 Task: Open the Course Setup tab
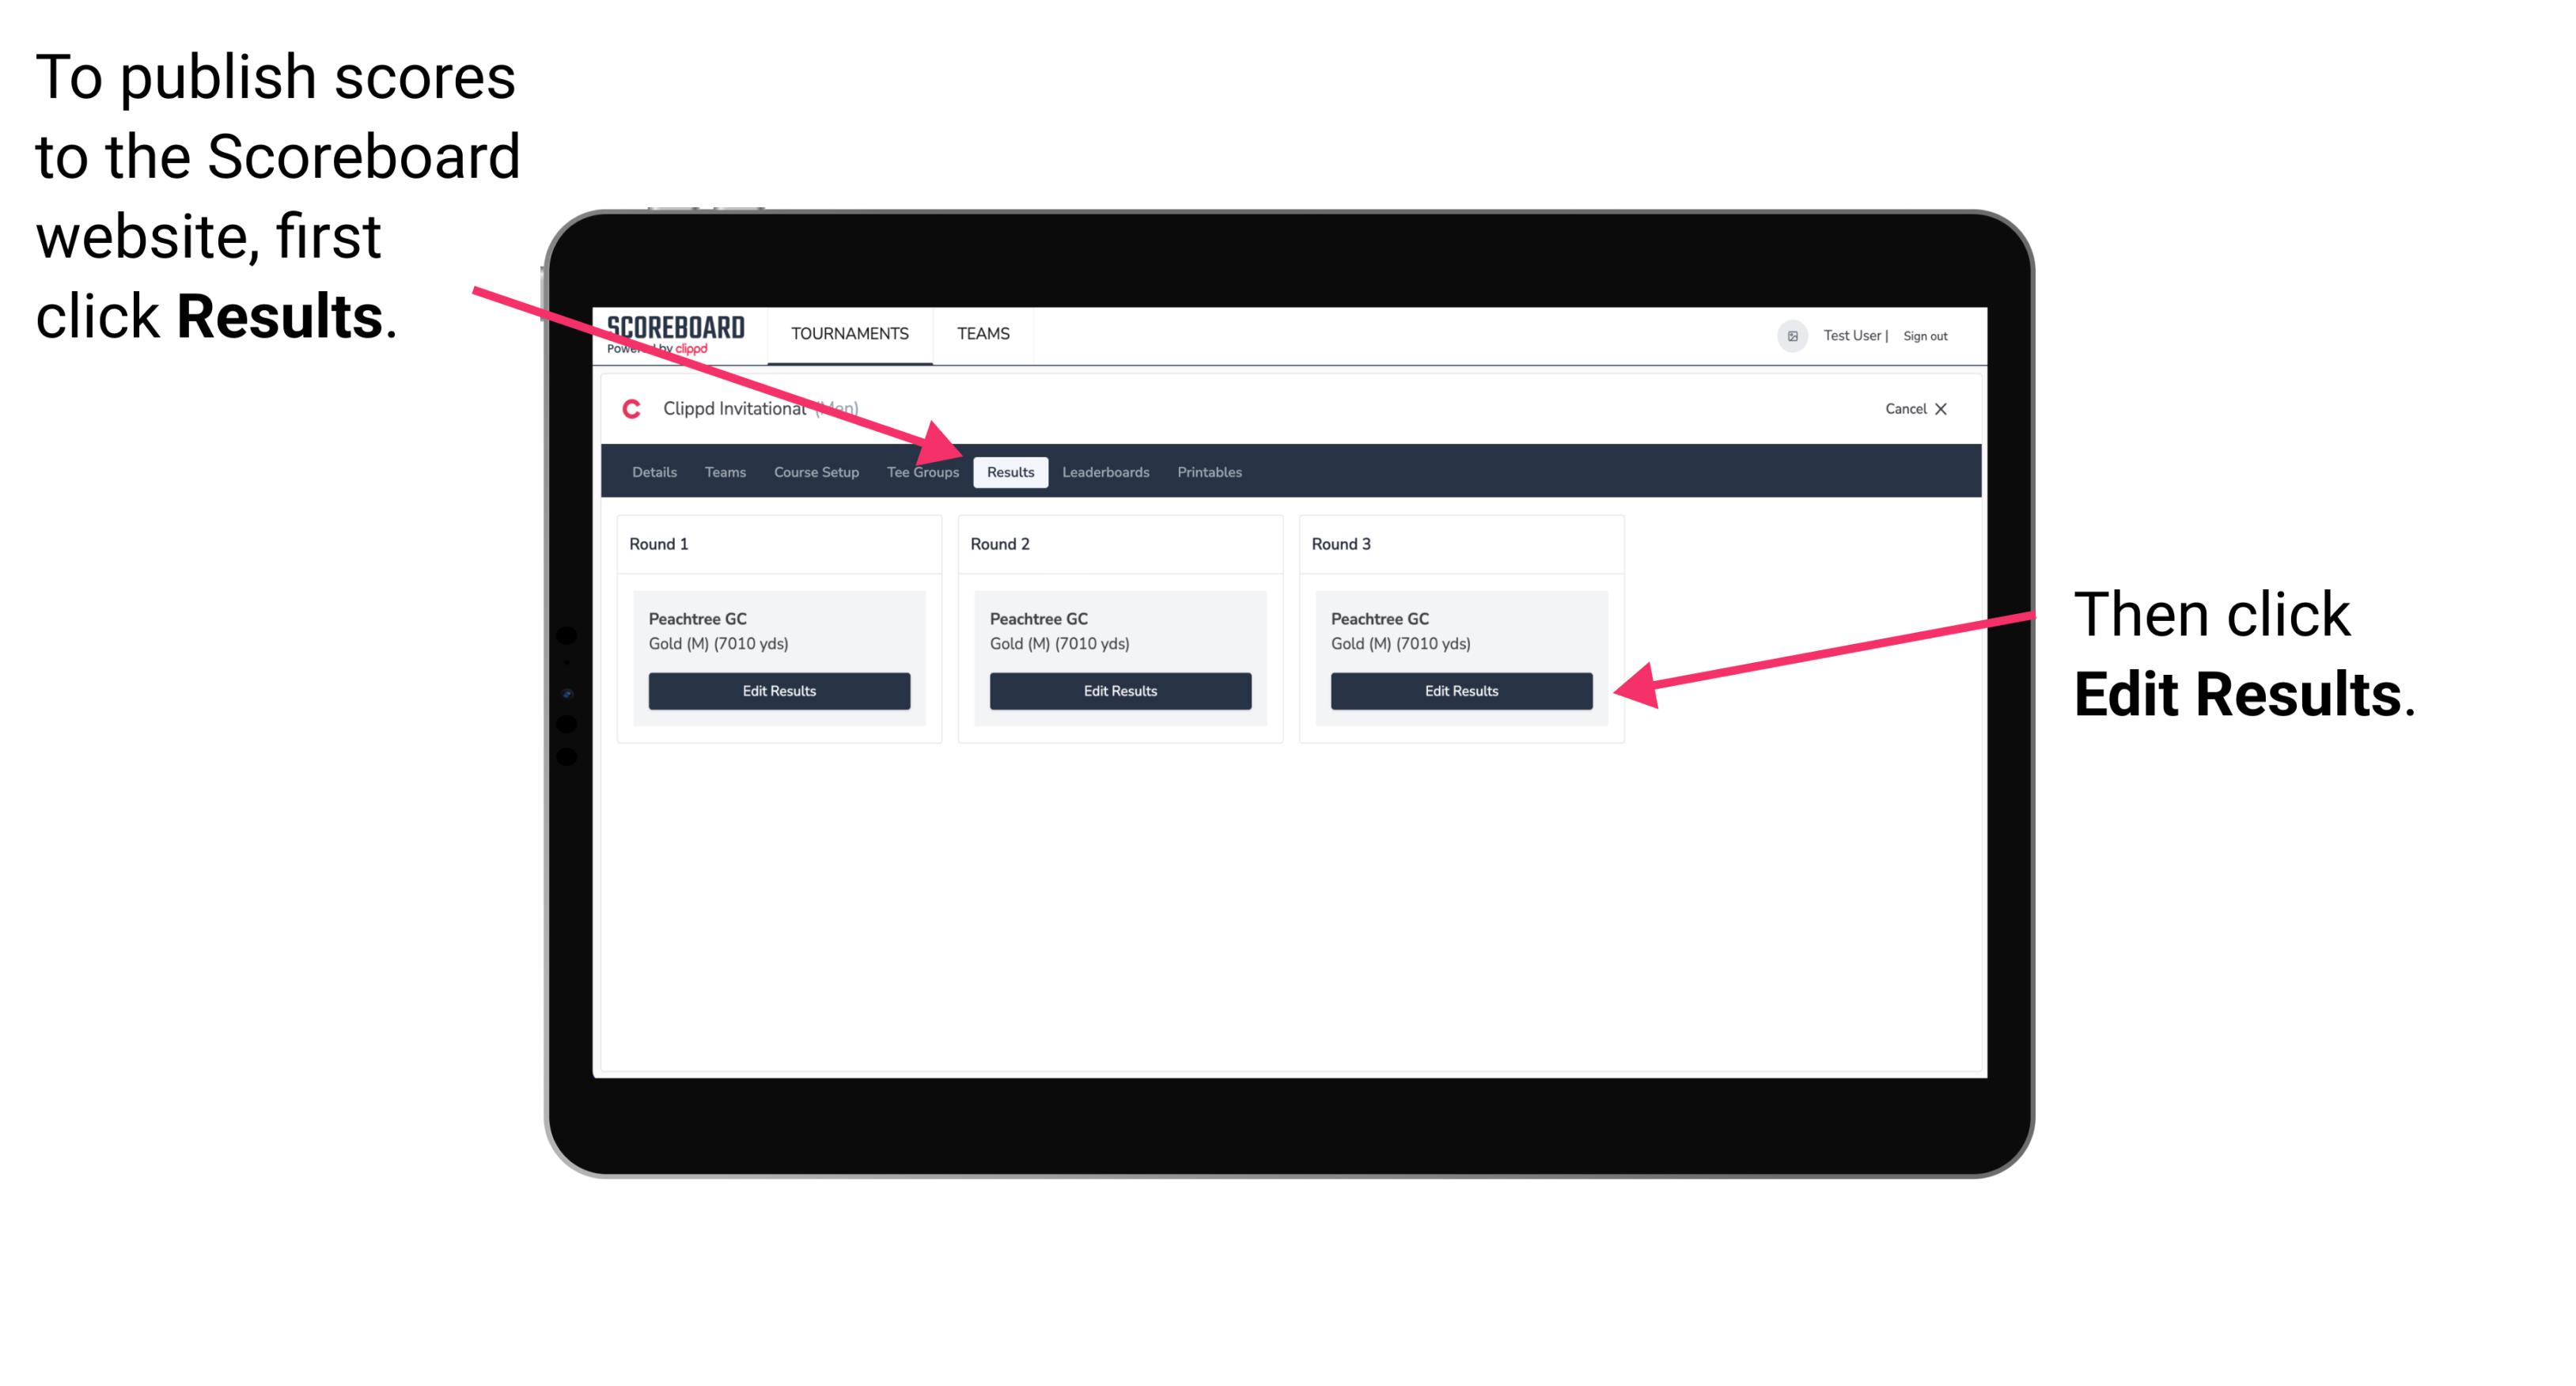pos(814,471)
